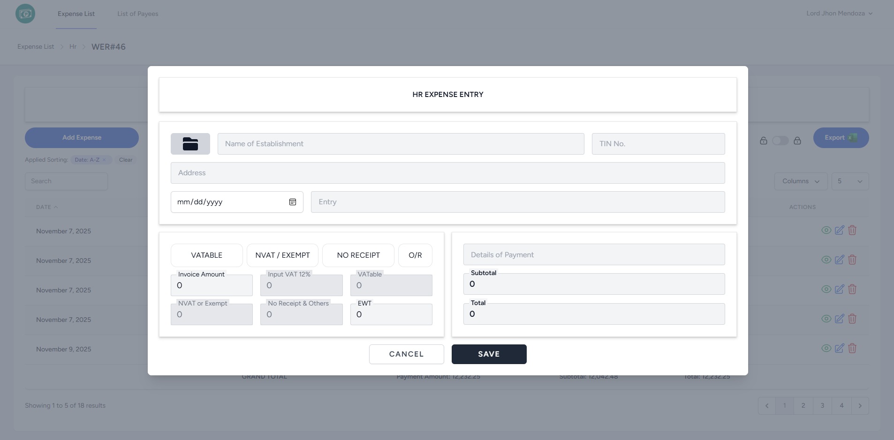The height and width of the screenshot is (440, 894).
Task: Remove the Date: A-Z sorting chip
Action: click(x=104, y=160)
